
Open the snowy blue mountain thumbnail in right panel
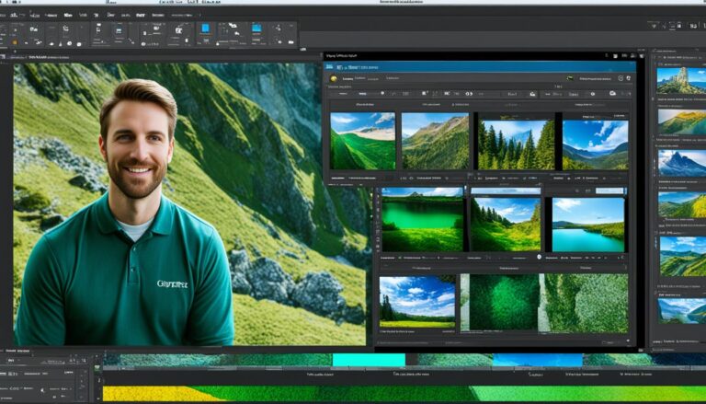click(682, 163)
